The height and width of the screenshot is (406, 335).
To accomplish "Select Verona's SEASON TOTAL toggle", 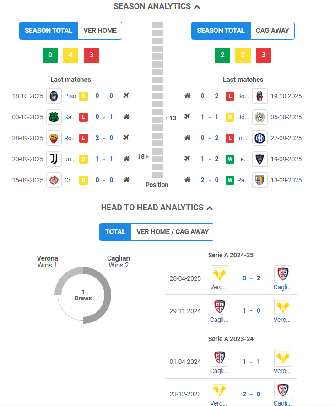I will click(x=49, y=31).
